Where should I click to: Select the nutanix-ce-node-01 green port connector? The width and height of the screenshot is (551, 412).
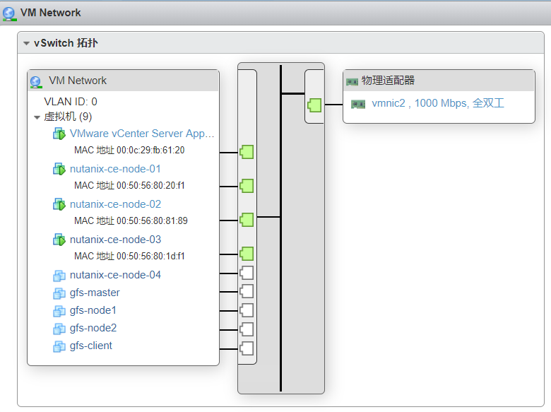(x=247, y=186)
